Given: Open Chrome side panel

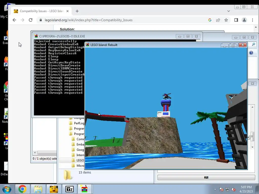Looking at the screenshot, I should pyautogui.click(x=236, y=20).
